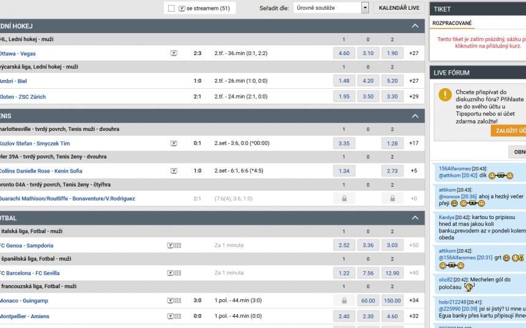Select draw odds 7.56 for Barcelona - Sevilla
Viewport: 526px width, 328px height.
pos(368,273)
